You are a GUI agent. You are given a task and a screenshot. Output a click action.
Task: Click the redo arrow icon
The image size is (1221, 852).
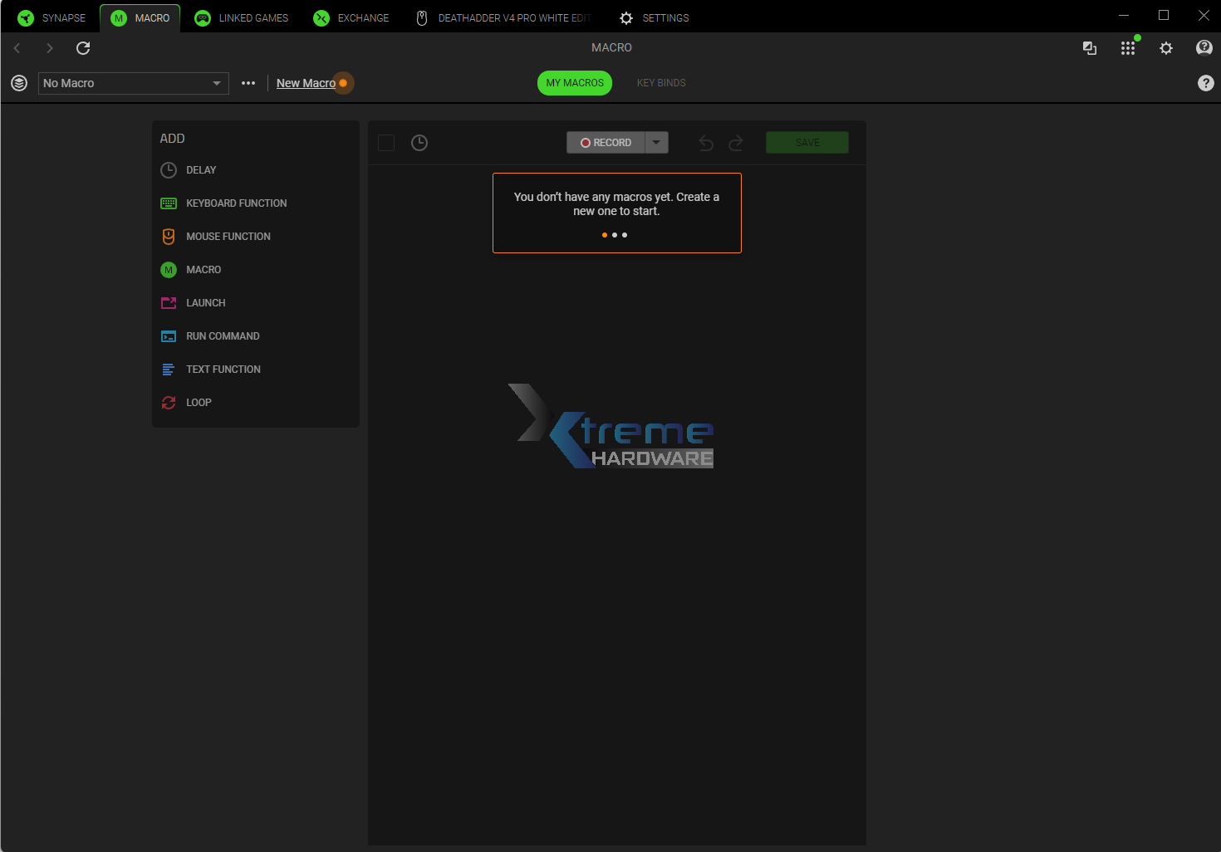coord(736,143)
